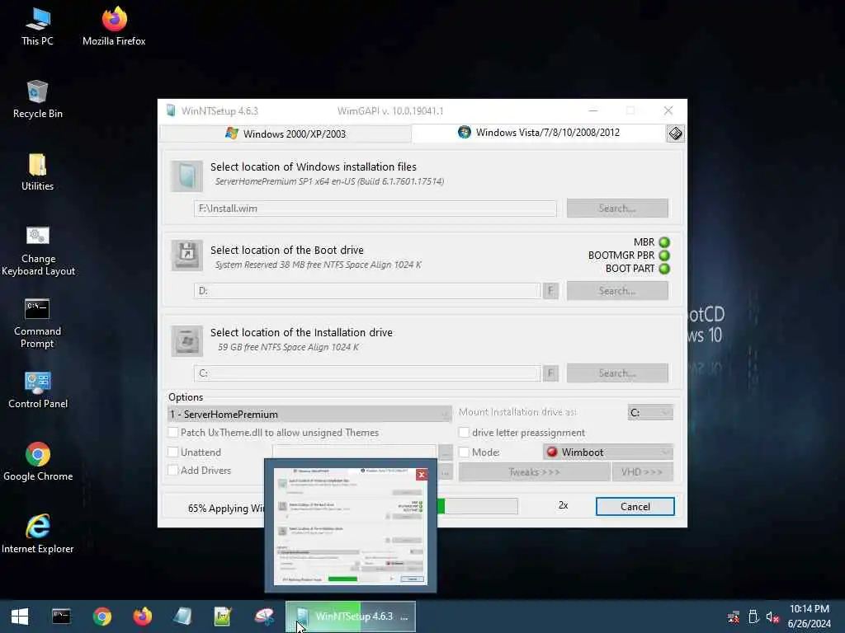
Task: Click the green notepad taskbar icon
Action: (223, 617)
